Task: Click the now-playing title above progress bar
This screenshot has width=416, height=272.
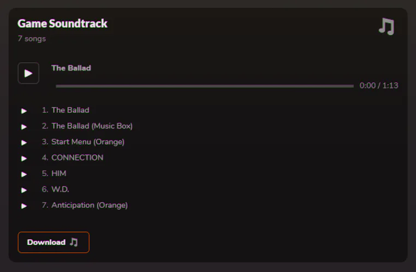Action: [x=71, y=68]
